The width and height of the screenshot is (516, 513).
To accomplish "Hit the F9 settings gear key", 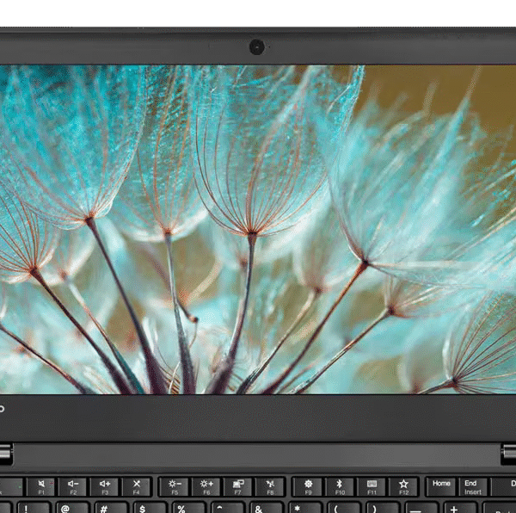I will pyautogui.click(x=308, y=487).
